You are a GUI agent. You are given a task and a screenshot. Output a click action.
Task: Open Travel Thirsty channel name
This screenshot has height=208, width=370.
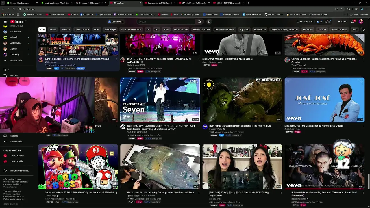pyautogui.click(x=297, y=65)
